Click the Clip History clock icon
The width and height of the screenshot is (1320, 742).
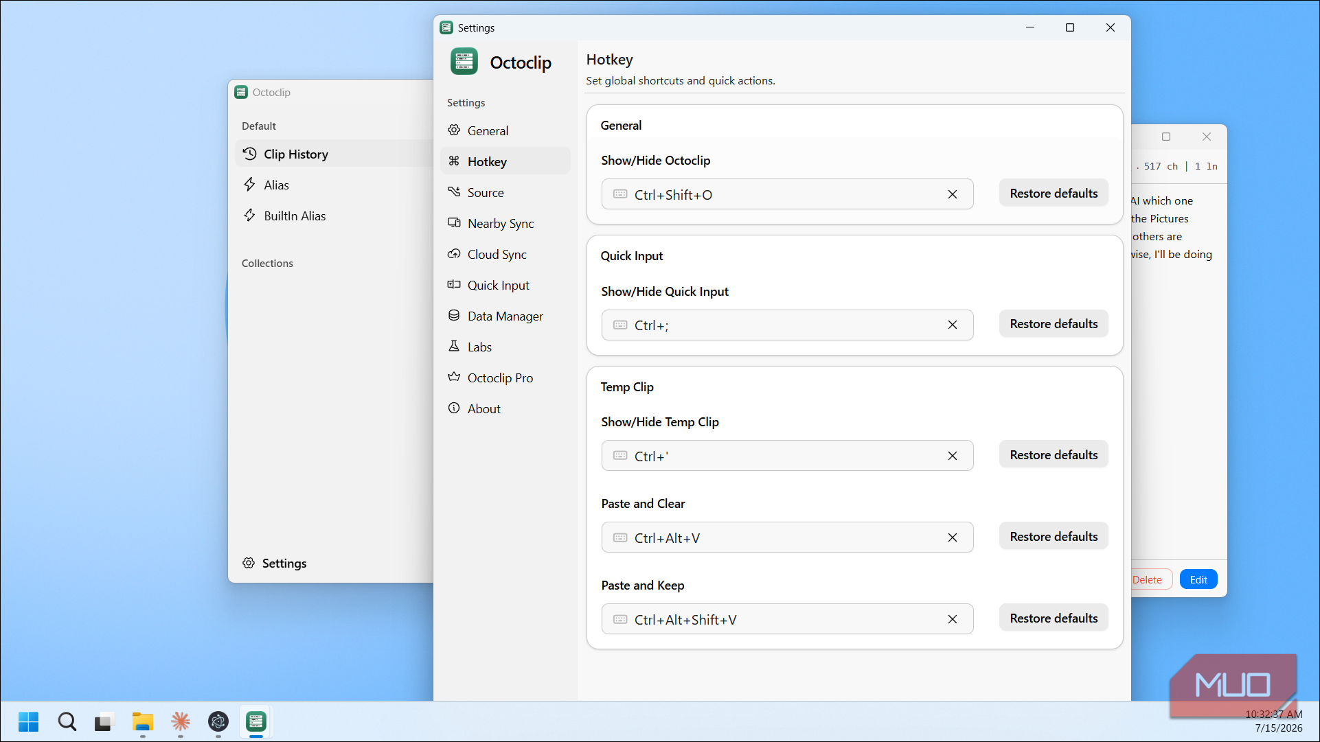(x=250, y=154)
